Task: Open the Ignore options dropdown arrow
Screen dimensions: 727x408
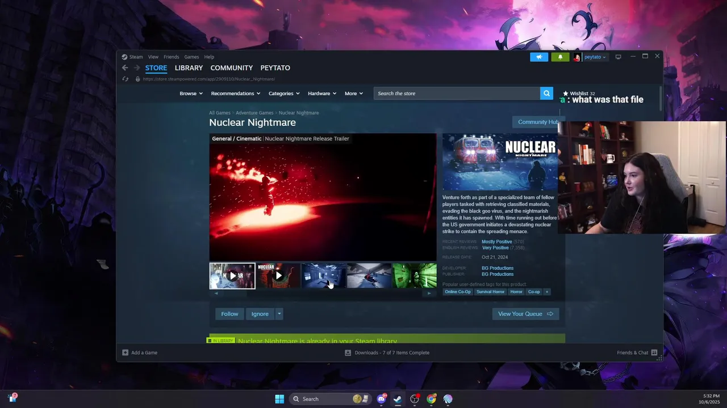Action: [279, 314]
